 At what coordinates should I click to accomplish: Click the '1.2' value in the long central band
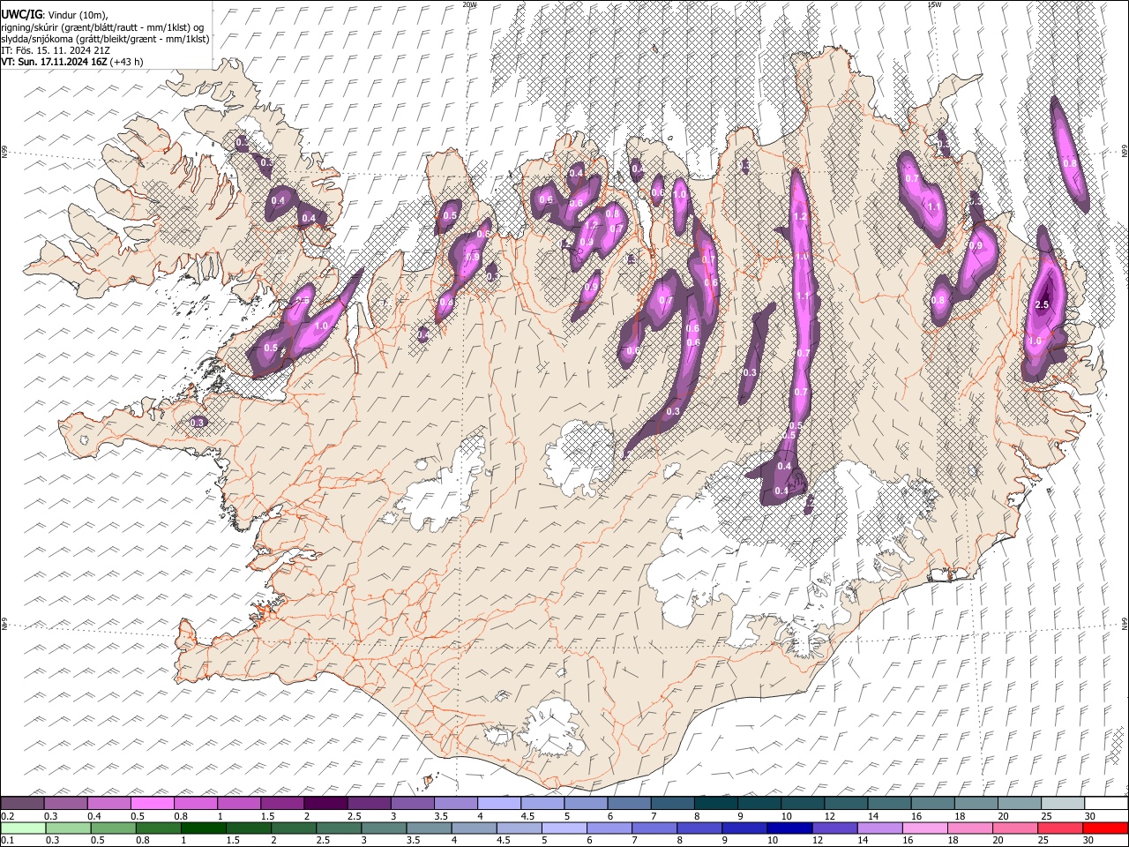pyautogui.click(x=801, y=217)
